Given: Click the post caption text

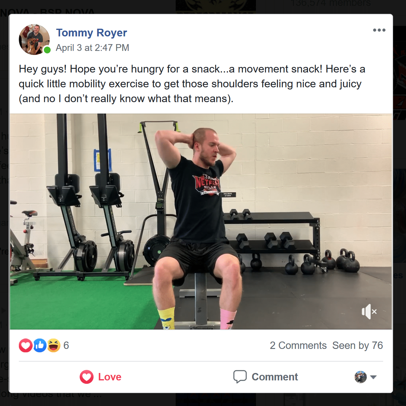Looking at the screenshot, I should point(192,84).
